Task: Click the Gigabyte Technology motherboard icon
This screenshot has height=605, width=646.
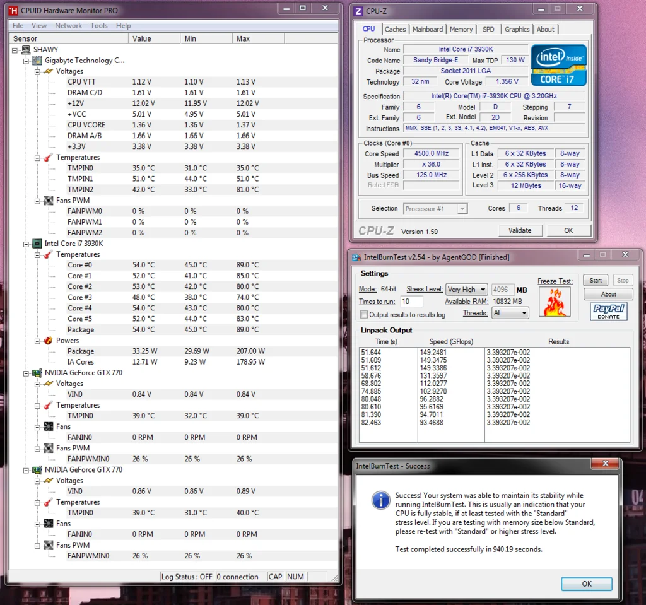Action: pos(37,61)
